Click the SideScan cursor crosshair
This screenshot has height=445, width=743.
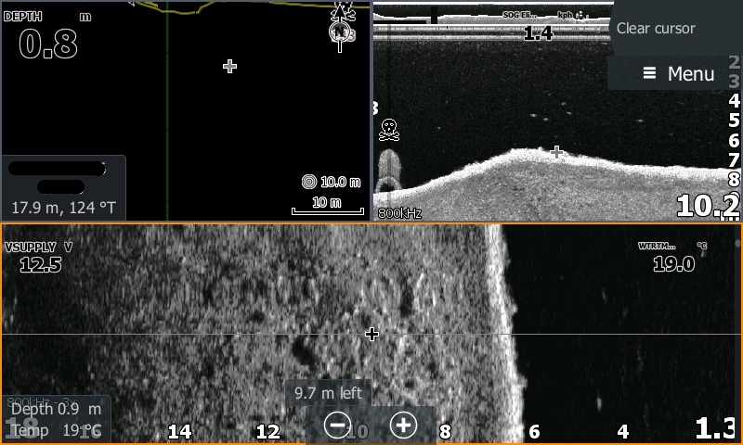(x=371, y=334)
